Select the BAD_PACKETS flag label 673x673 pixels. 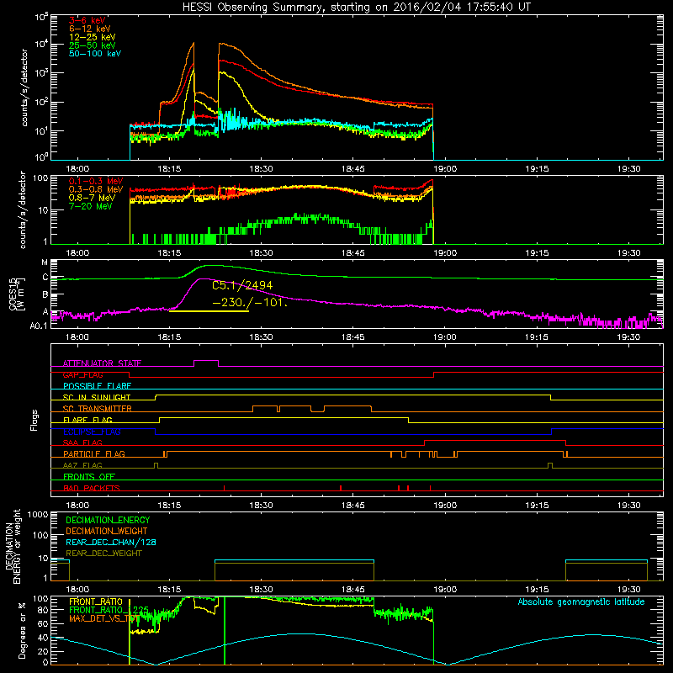(92, 488)
